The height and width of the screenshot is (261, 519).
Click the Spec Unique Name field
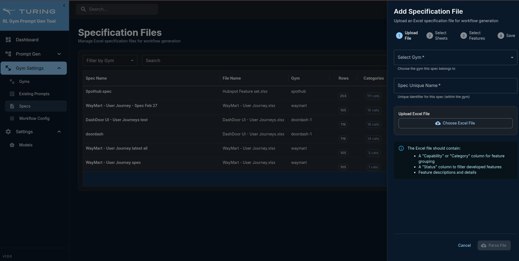455,86
